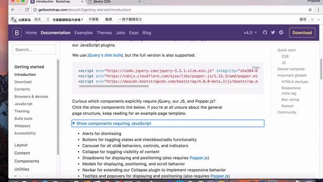Screen dimensions: 323x182
Task: Open Introduction sidebar link
Action: pos(25,74)
